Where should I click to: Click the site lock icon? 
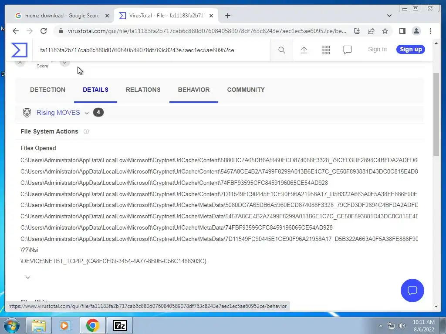[x=61, y=31]
